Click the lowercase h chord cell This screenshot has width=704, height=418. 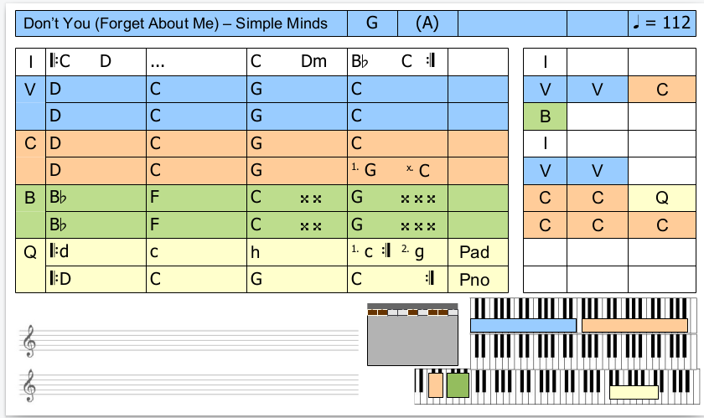pos(297,252)
